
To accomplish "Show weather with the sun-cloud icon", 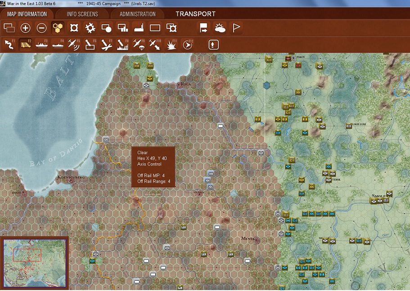I will point(220,28).
